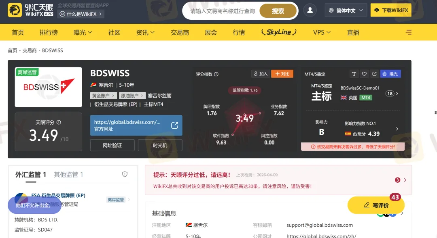Click the broker name search input field
Screen dimensions: 437x238
[223, 11]
